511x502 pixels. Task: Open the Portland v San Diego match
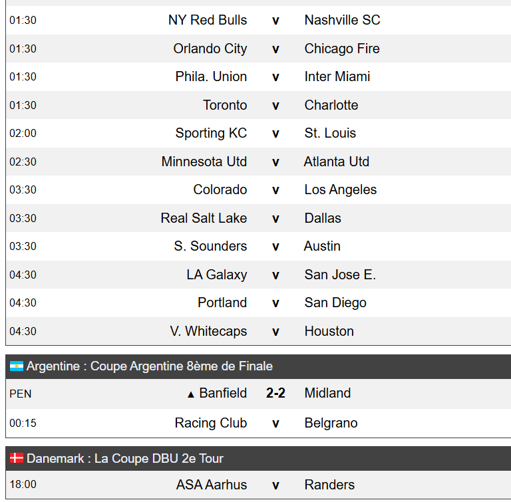pyautogui.click(x=258, y=303)
